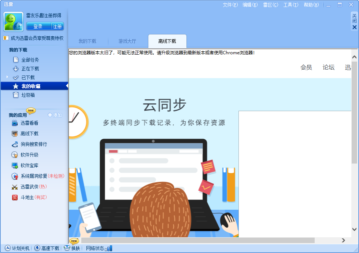Screen dimensions: 359x253
Task: Expand the 已下载 tree arrow
Action: [7, 77]
